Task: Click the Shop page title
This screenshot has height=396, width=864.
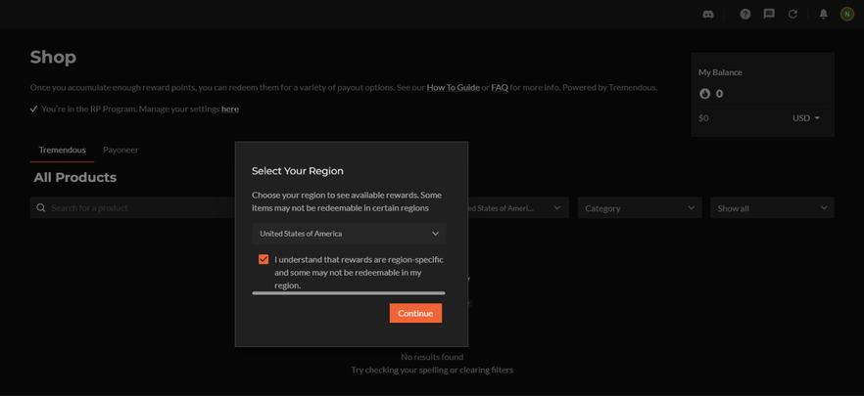Action: [x=53, y=57]
